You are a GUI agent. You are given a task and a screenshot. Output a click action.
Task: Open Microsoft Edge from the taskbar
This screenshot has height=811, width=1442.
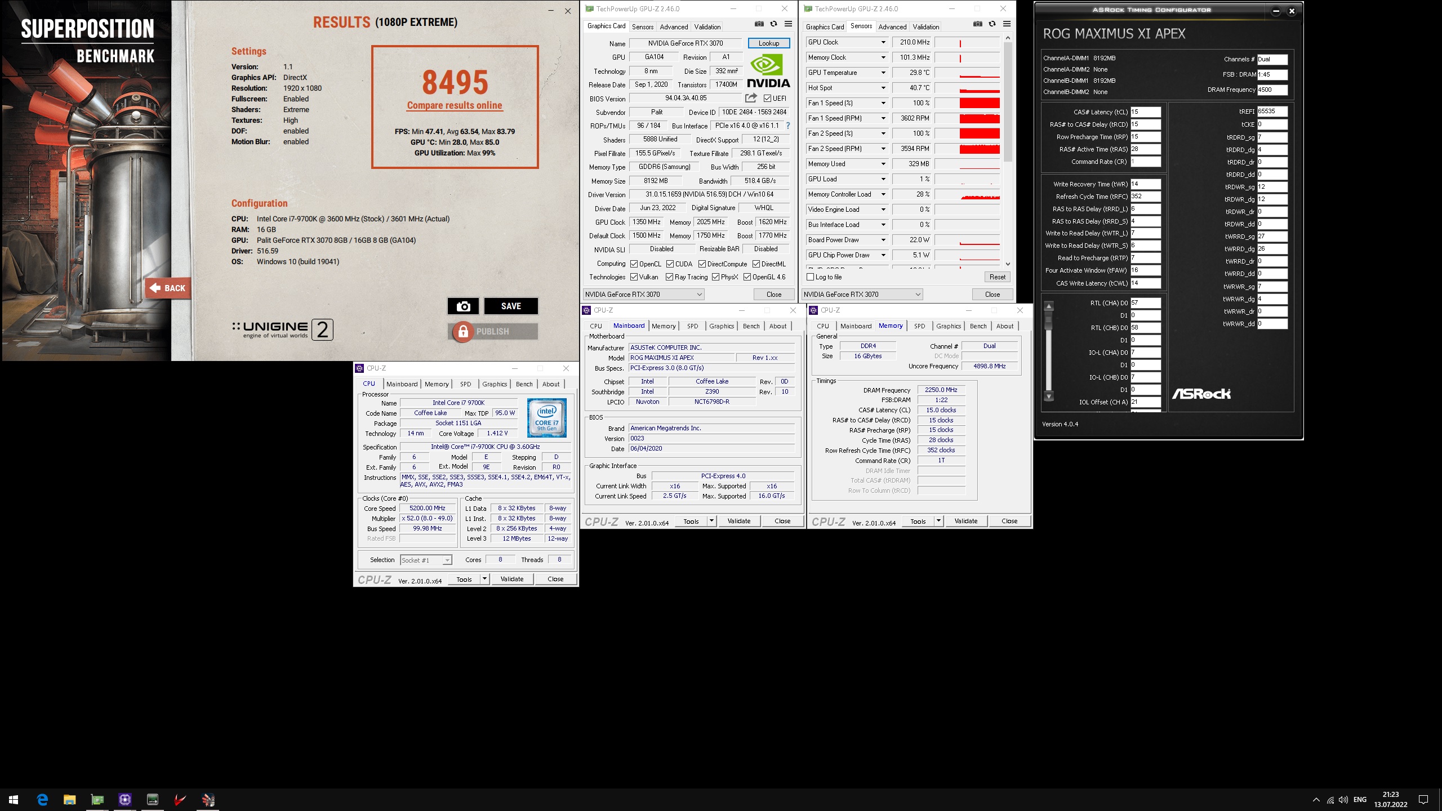[x=42, y=799]
